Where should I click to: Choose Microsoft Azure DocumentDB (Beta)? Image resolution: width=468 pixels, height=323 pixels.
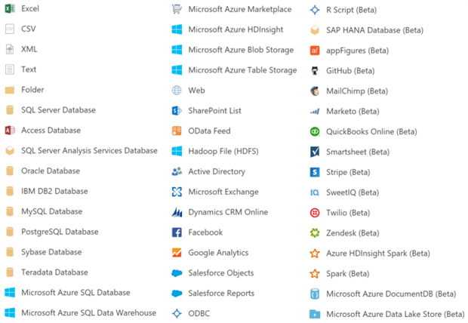pos(383,294)
